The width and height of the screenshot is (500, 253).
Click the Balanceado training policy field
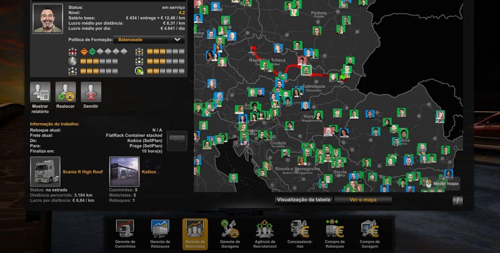coord(142,40)
